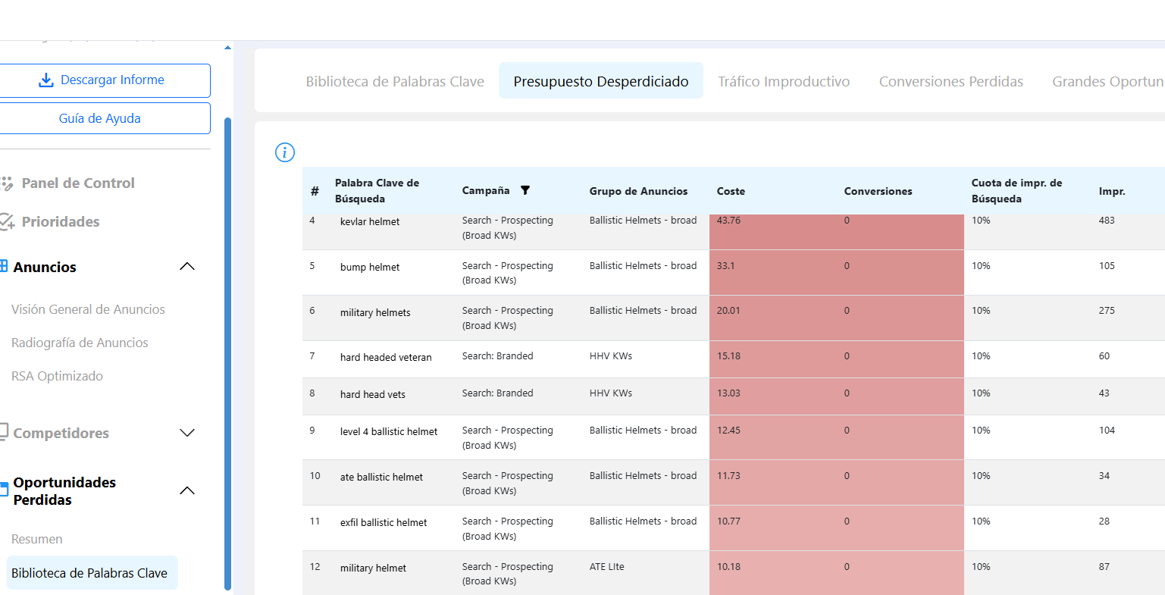Click the sidebar vertical scrollbar
Screen dimensions: 1165x595
(228, 353)
